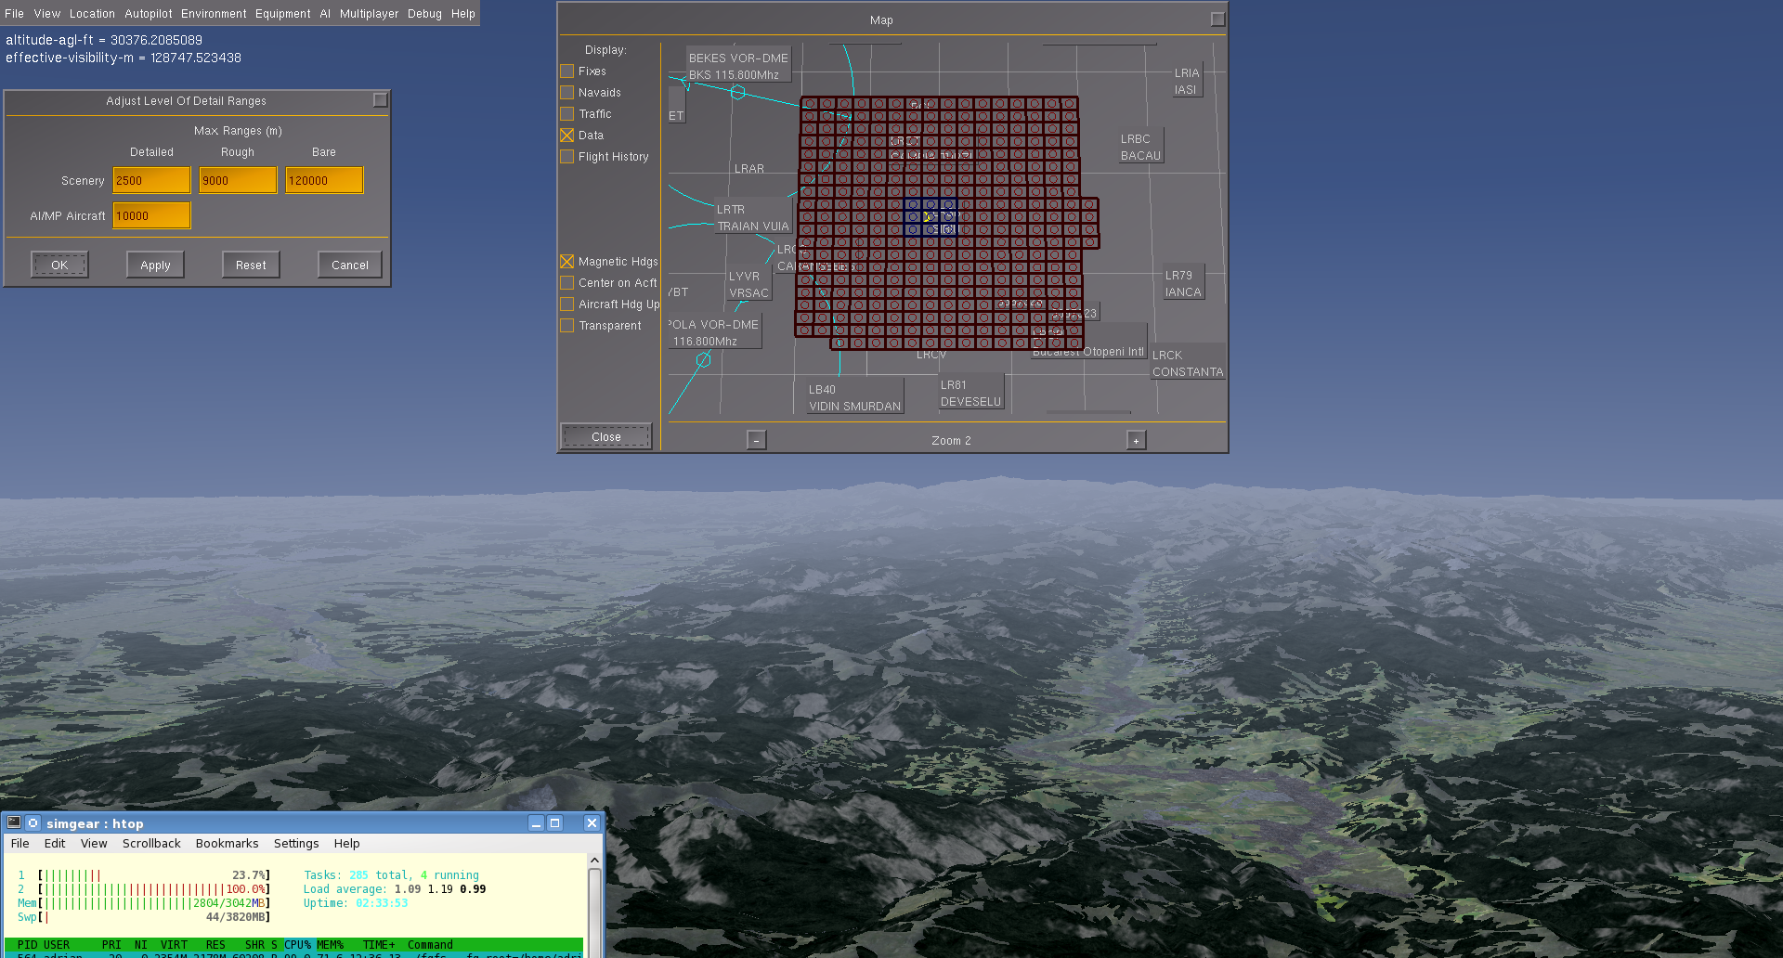This screenshot has height=958, width=1783.
Task: Open the Multiplayer menu
Action: (369, 14)
